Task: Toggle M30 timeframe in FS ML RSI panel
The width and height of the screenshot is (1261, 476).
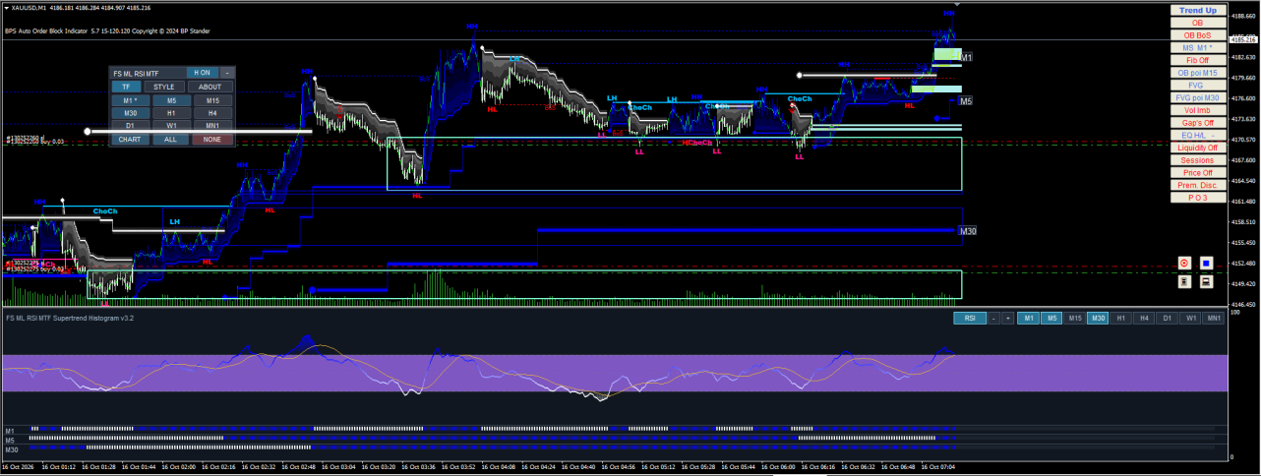Action: coord(130,113)
